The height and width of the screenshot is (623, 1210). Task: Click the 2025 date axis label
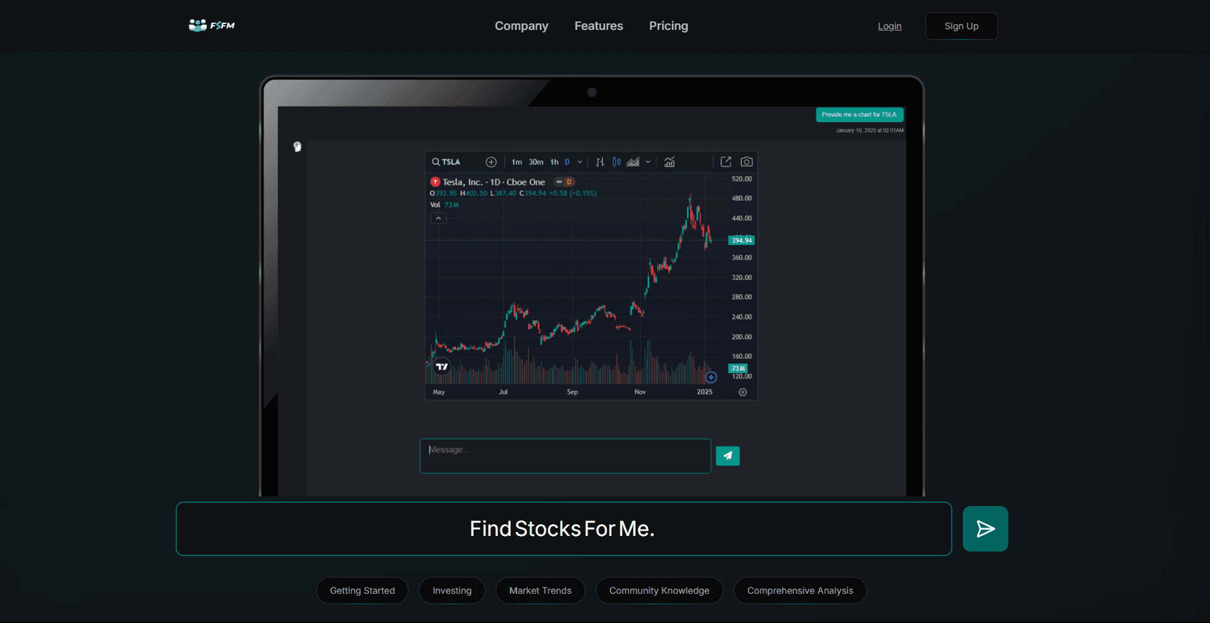coord(705,392)
